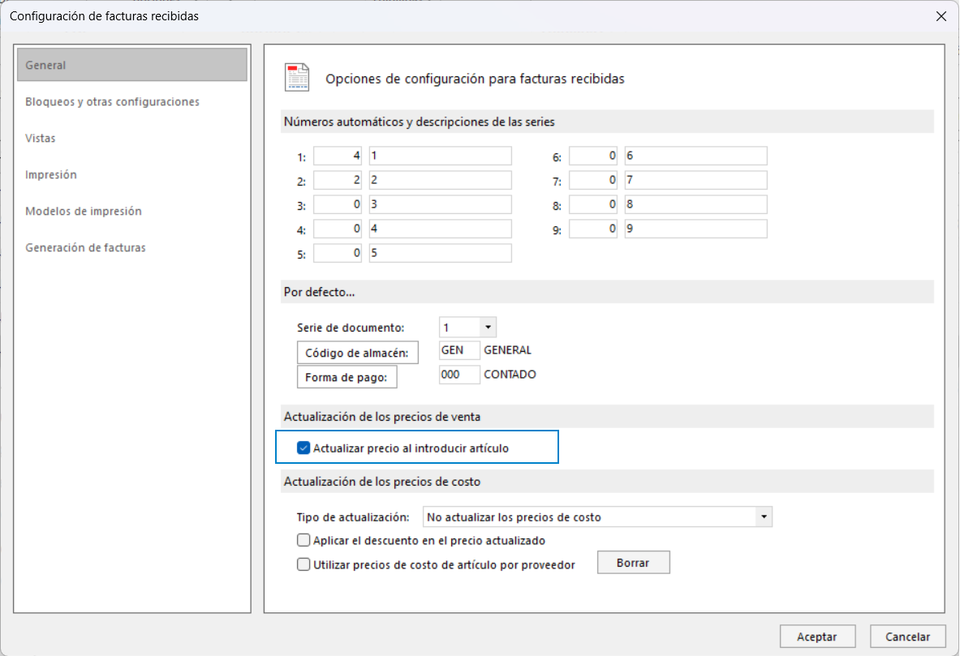
Task: Click series 5 automatic number field
Action: coord(338,253)
